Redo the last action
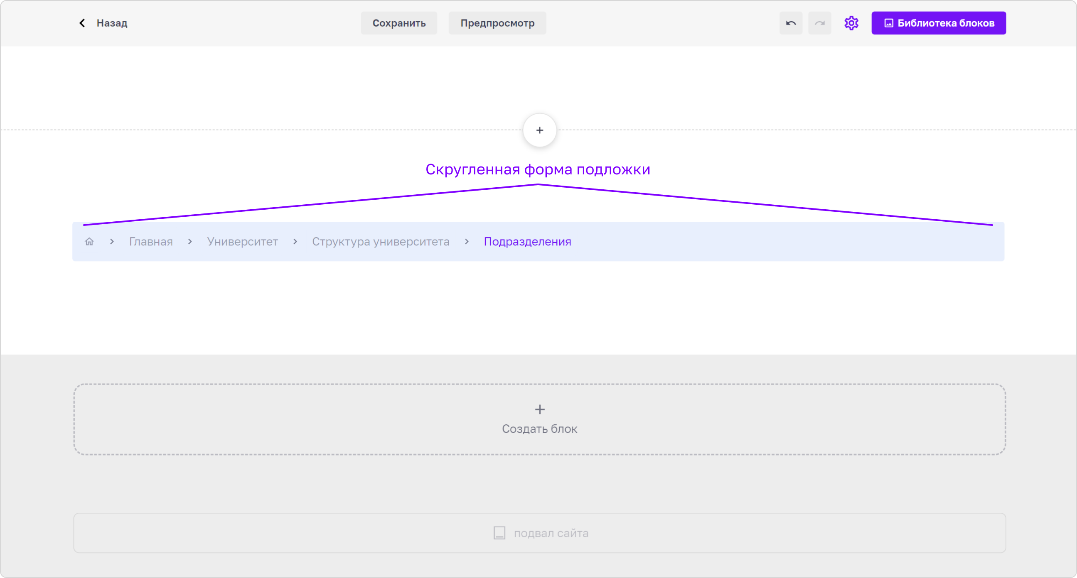The width and height of the screenshot is (1077, 578). pyautogui.click(x=819, y=23)
